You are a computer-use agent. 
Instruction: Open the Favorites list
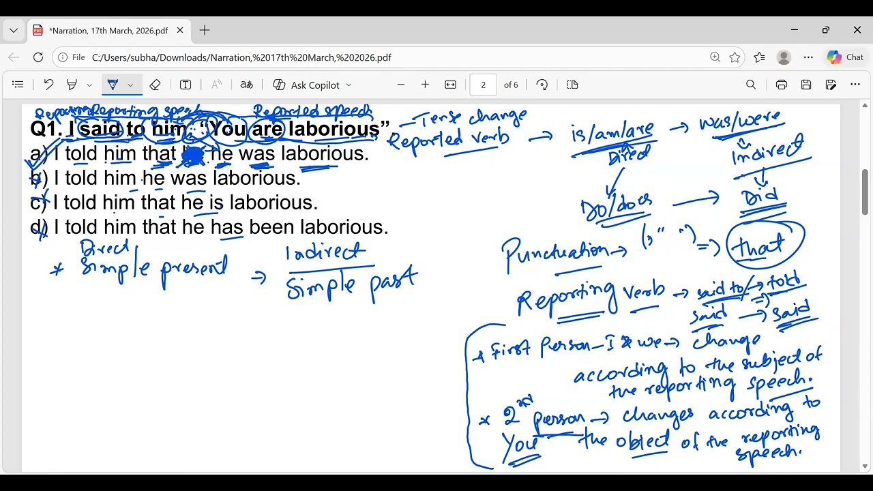pos(759,57)
